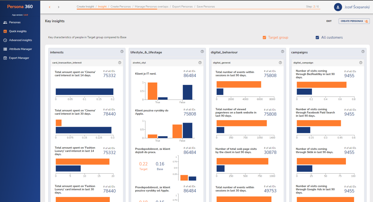Click the App version 1.4.0 text
373x202 pixels.
[20, 15]
